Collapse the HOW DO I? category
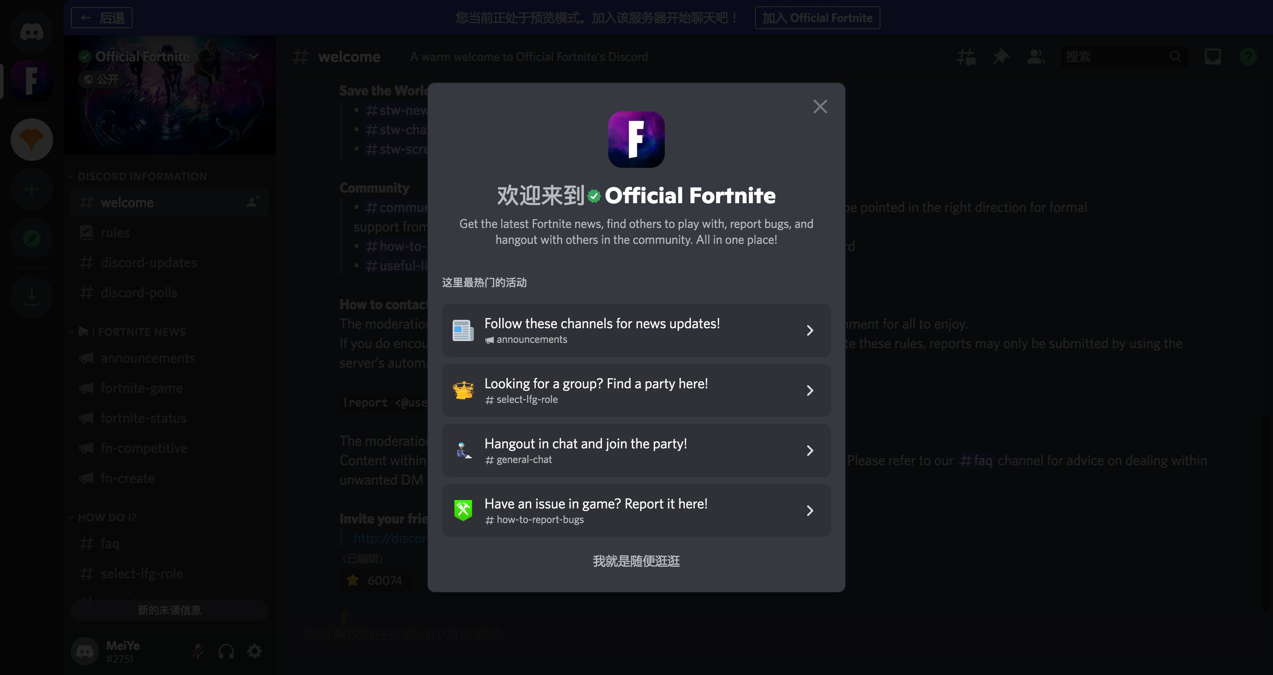The height and width of the screenshot is (675, 1273). click(103, 517)
